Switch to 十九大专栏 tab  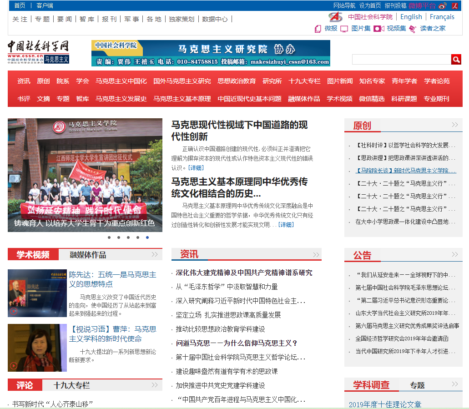click(x=71, y=385)
